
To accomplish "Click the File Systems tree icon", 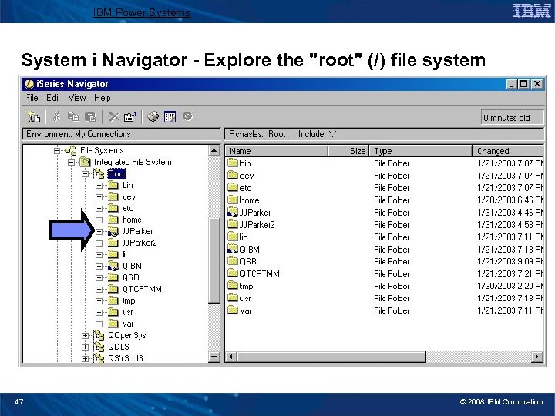I will (70, 150).
